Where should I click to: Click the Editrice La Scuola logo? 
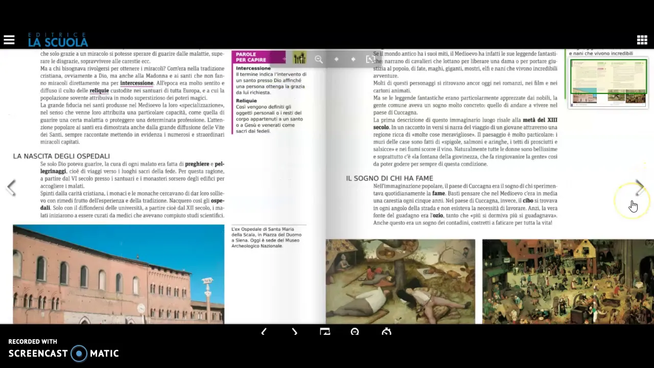58,40
